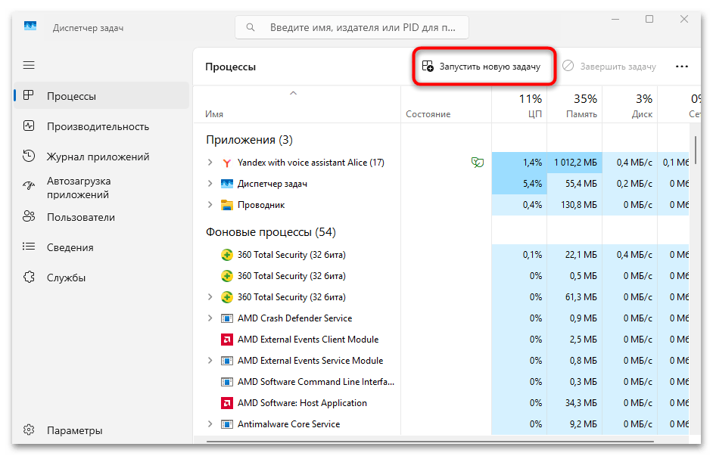
Task: Sort processes by Память column header
Action: pos(581,106)
